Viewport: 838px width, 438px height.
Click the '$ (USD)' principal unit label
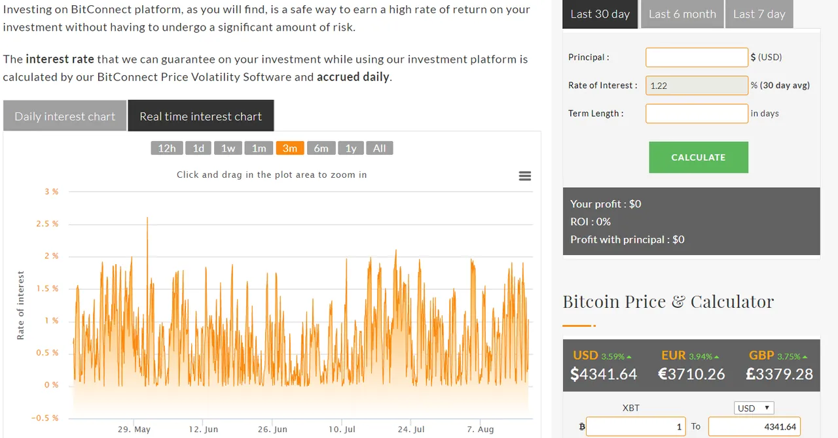click(x=766, y=57)
